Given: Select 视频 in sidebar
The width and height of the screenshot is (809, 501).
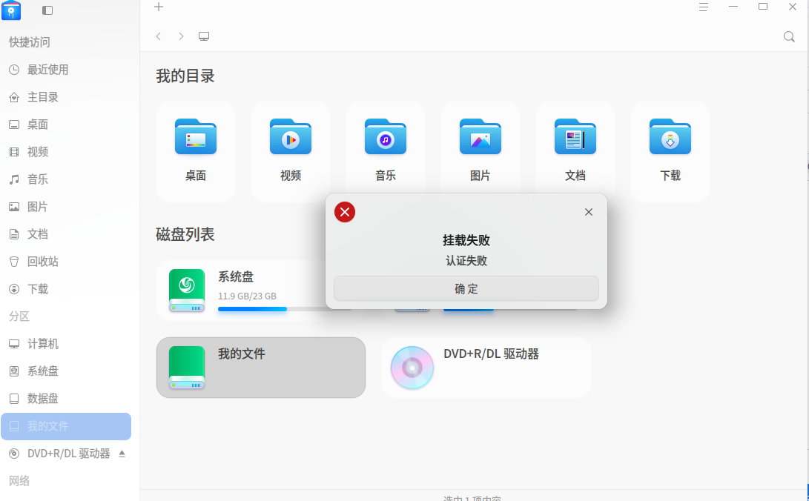Looking at the screenshot, I should [x=66, y=151].
